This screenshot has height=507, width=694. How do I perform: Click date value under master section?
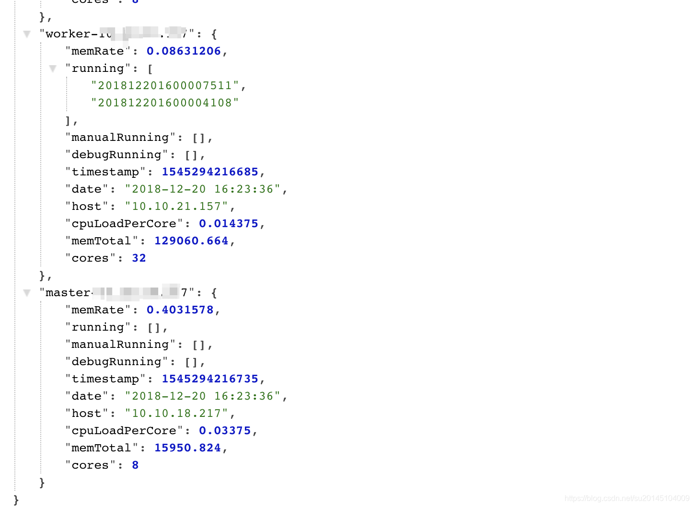pos(202,396)
